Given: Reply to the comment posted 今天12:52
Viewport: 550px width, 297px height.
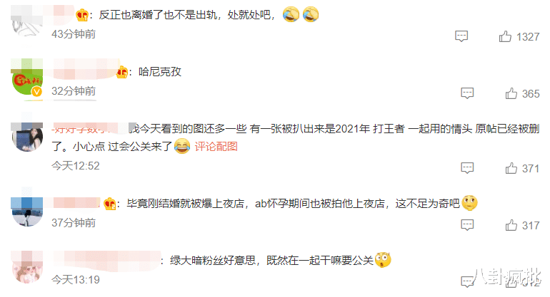Looking at the screenshot, I should pyautogui.click(x=467, y=168).
